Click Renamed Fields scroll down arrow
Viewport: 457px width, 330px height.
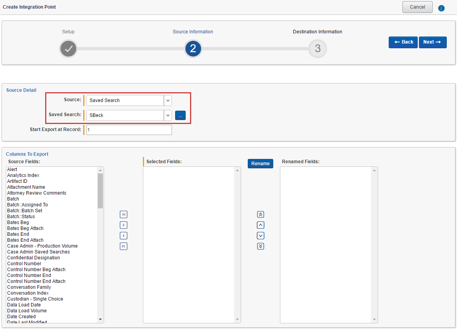pyautogui.click(x=374, y=319)
